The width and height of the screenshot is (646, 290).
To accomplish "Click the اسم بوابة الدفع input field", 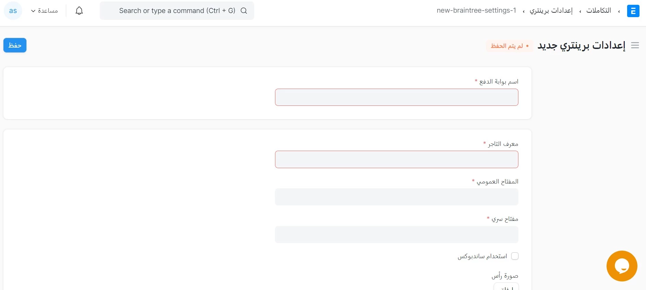I will [x=396, y=97].
